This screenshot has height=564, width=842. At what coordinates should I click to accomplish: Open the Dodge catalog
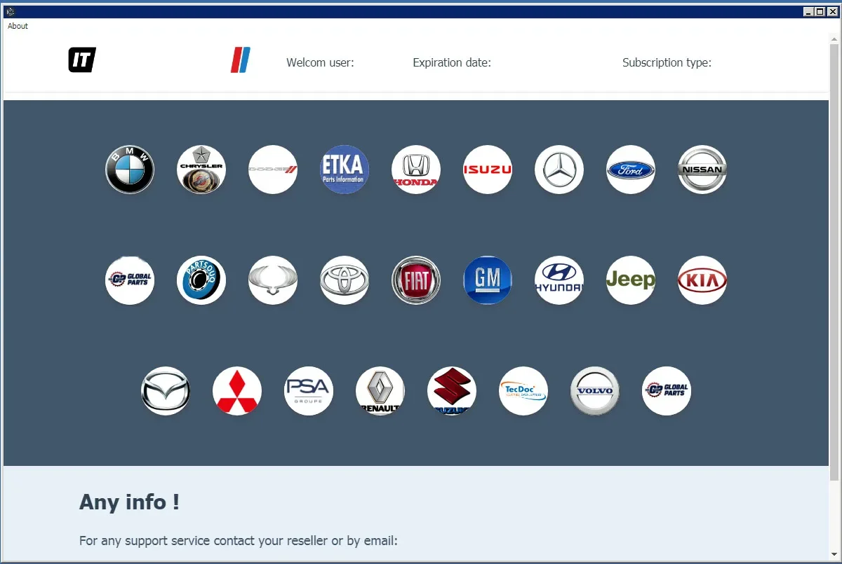(273, 170)
